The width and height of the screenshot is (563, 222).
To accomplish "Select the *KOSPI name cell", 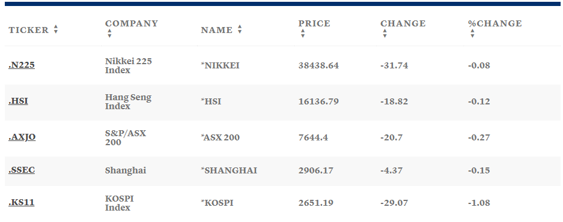I will (217, 203).
